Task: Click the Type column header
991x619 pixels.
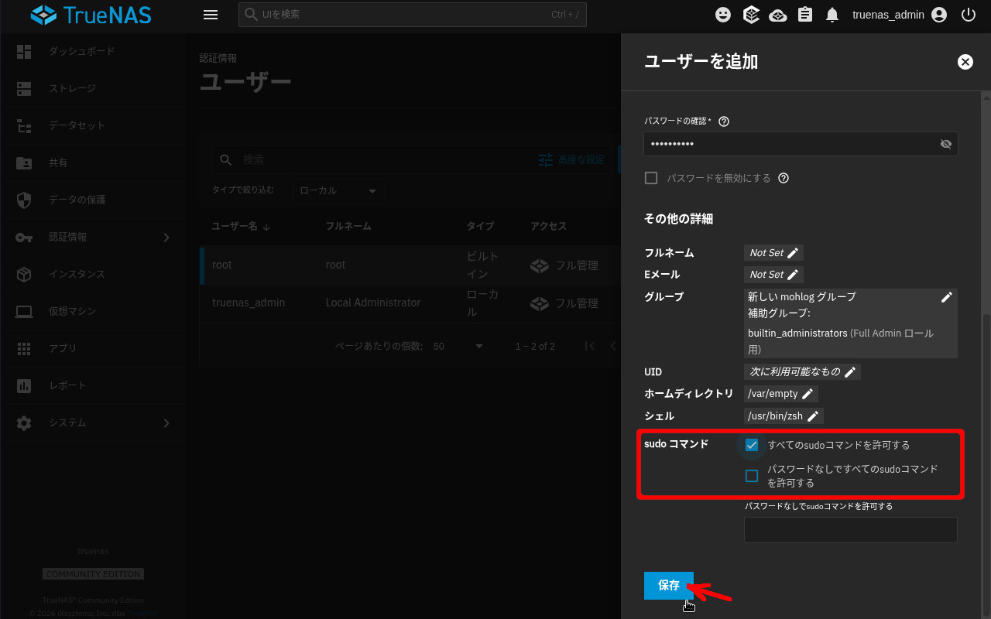Action: coord(480,227)
